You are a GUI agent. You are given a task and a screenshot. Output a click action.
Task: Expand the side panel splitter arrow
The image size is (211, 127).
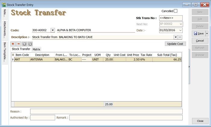(x=189, y=67)
